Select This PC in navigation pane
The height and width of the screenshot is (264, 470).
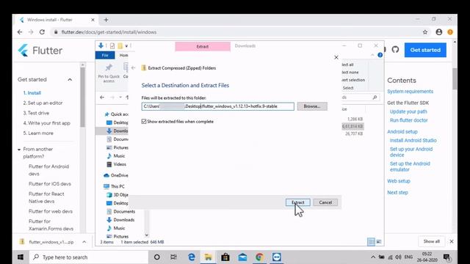(x=114, y=186)
